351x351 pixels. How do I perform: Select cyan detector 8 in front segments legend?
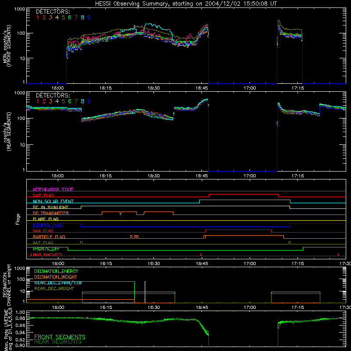click(82, 18)
